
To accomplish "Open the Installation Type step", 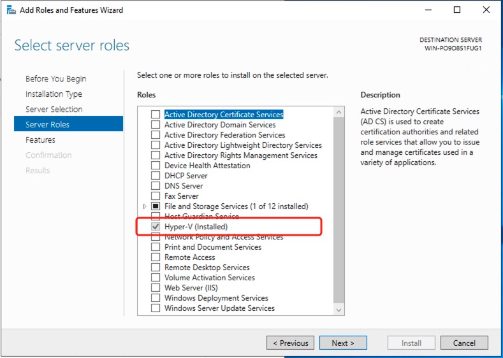I will (x=54, y=94).
